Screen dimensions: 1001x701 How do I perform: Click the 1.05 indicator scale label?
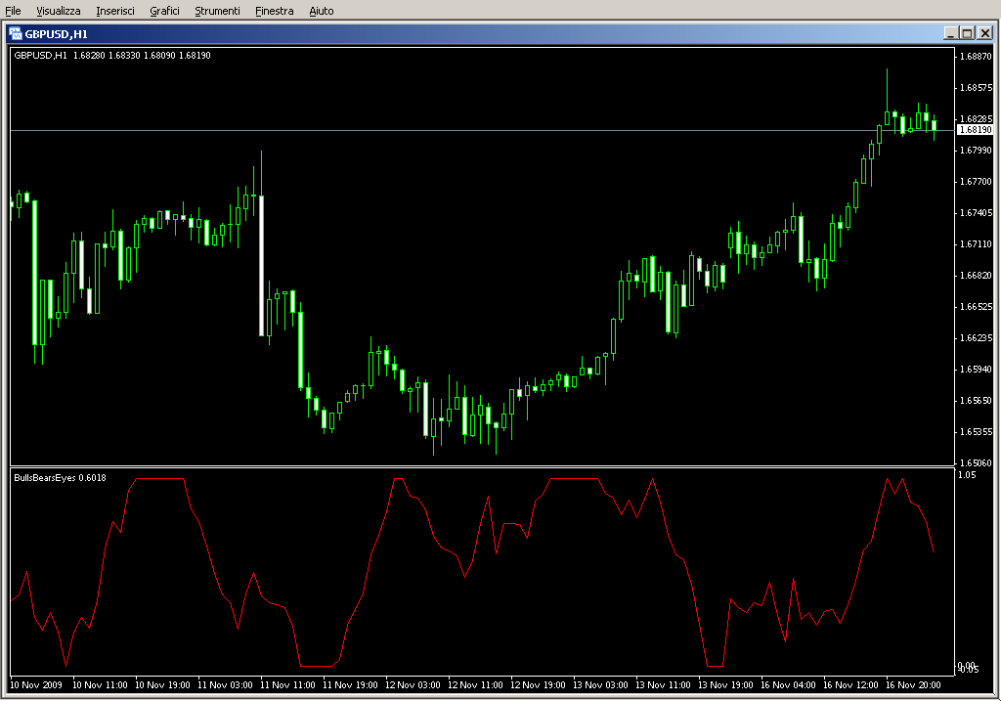[967, 475]
